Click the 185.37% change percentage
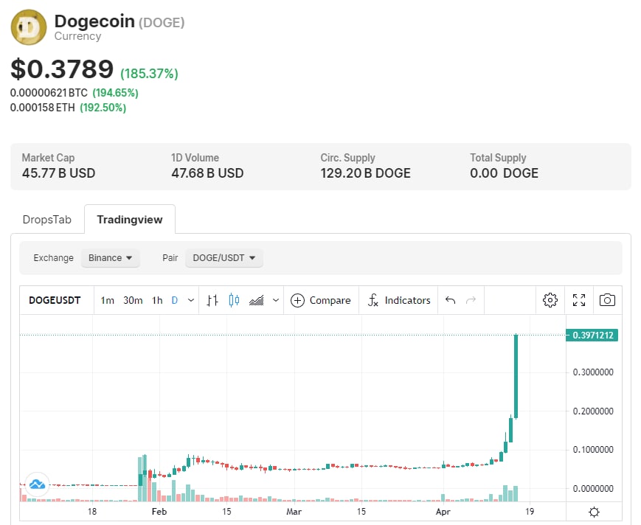The height and width of the screenshot is (525, 641). [x=149, y=74]
